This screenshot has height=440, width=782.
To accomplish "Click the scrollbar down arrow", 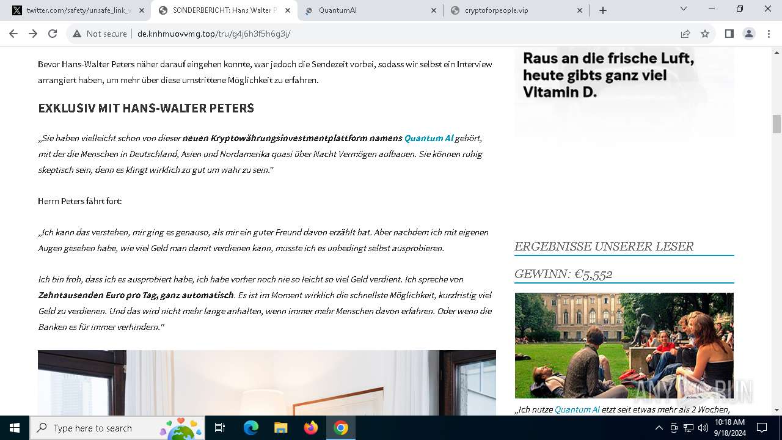I will 777,410.
